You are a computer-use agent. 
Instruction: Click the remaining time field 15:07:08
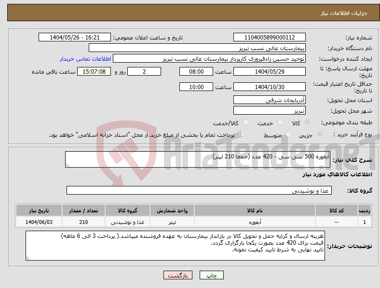tap(94, 72)
